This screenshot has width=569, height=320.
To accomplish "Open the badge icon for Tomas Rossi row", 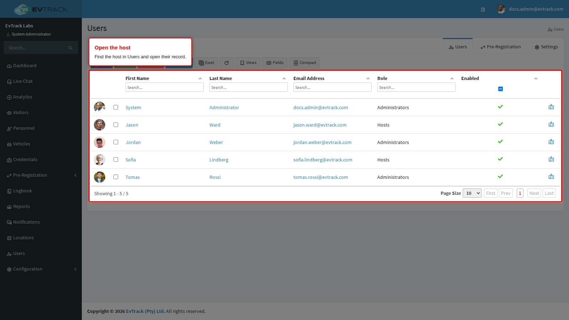I will pos(551,177).
